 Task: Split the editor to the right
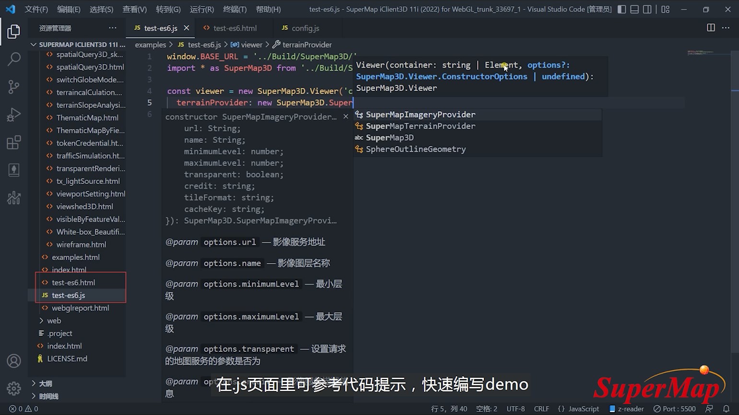[x=711, y=28]
